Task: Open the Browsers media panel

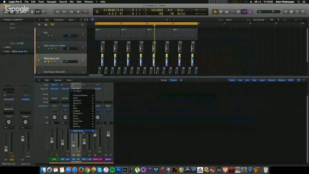Action: pos(303,12)
